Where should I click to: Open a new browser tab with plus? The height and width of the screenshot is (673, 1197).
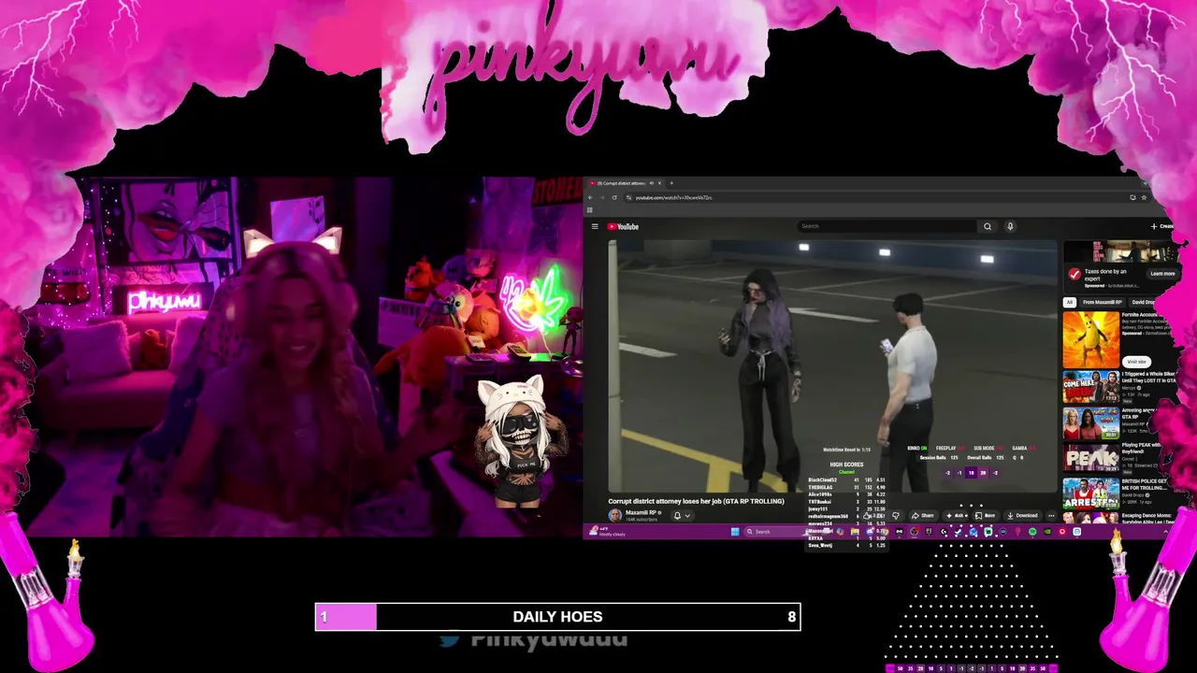tap(671, 183)
